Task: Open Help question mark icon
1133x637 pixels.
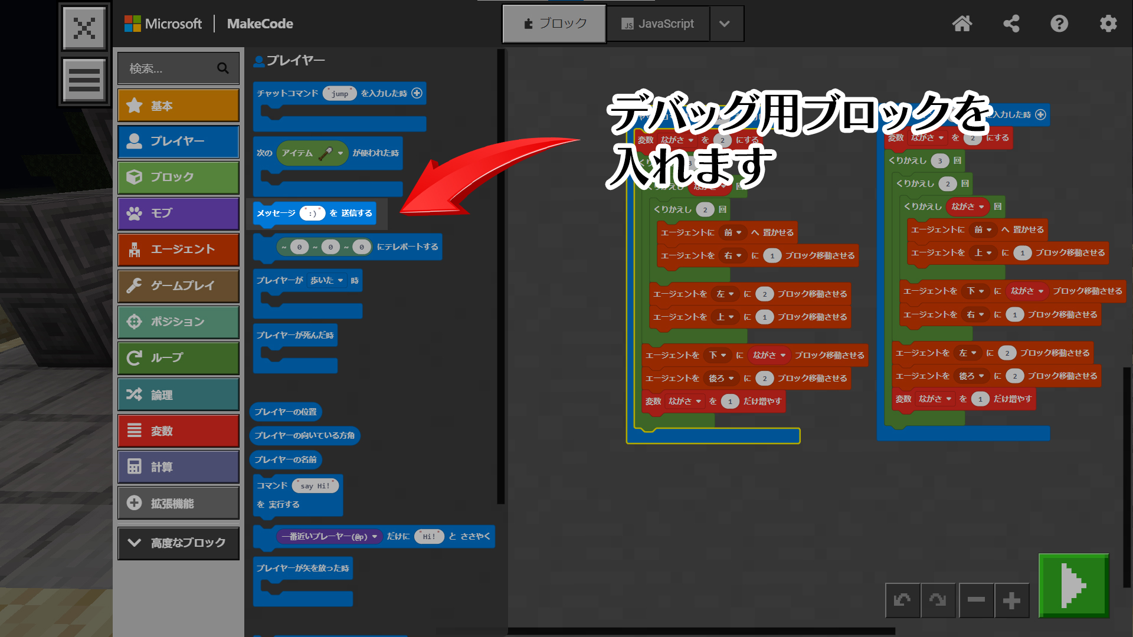Action: click(1059, 24)
